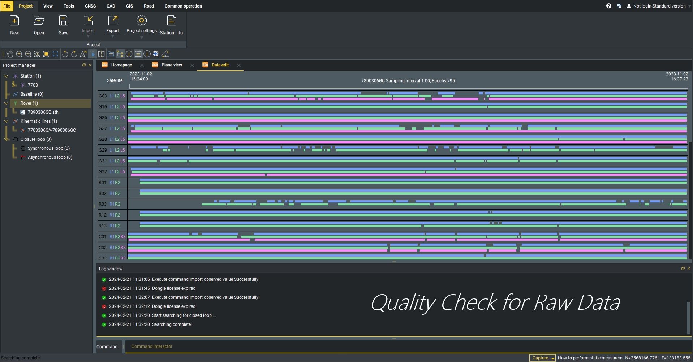Click the angle measurement tool icon
The height and width of the screenshot is (362, 693).
click(x=165, y=54)
